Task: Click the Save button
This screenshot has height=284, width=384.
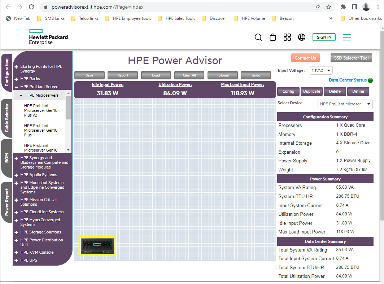Action: tap(90, 75)
